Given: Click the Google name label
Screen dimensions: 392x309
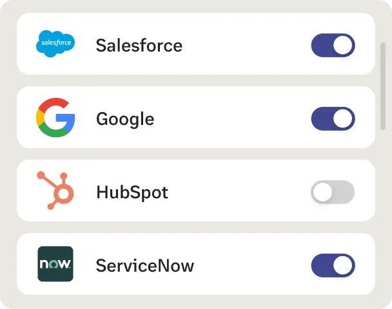Looking at the screenshot, I should (x=125, y=119).
